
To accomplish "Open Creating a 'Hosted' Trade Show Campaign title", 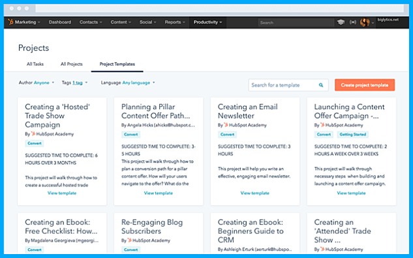I will click(x=57, y=116).
